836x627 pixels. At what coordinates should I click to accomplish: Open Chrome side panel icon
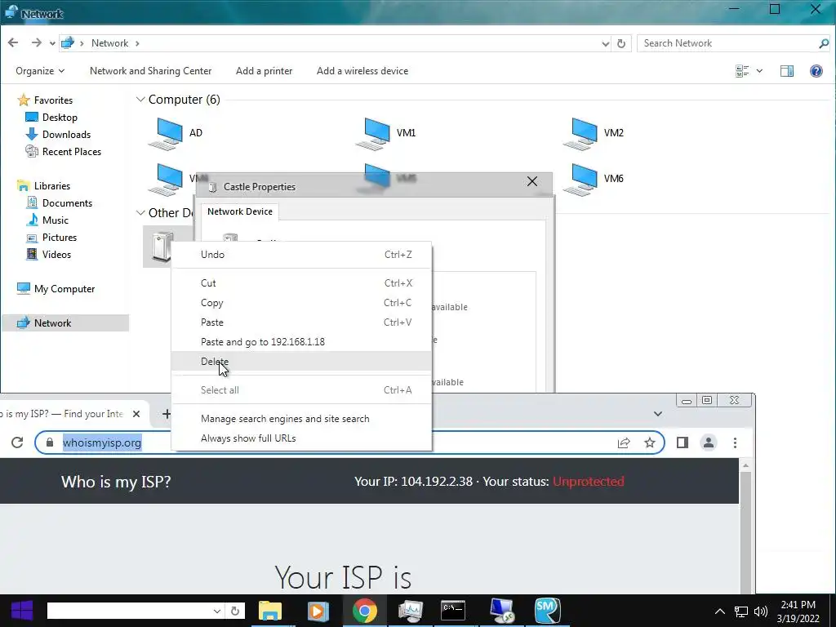point(682,442)
